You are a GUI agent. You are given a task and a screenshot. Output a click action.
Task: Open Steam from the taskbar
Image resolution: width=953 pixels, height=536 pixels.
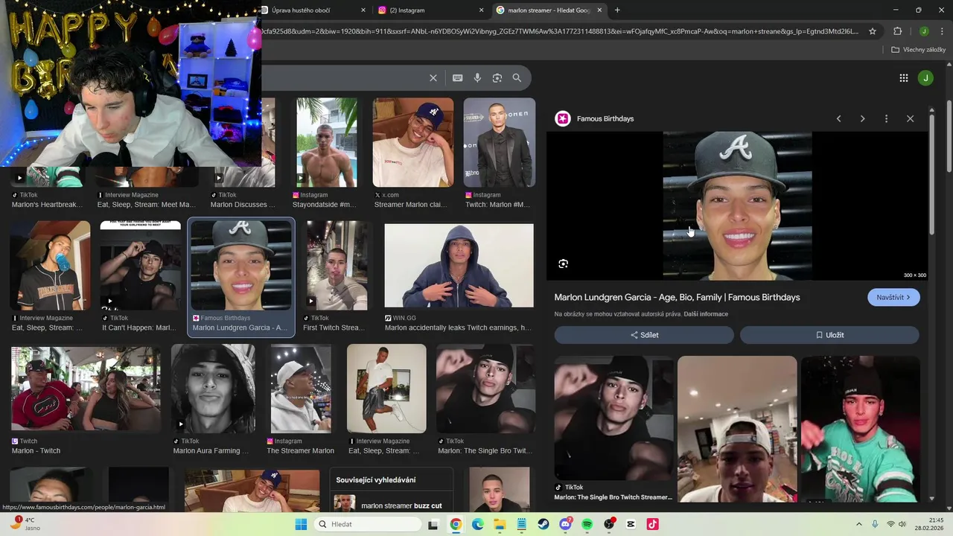(x=544, y=524)
